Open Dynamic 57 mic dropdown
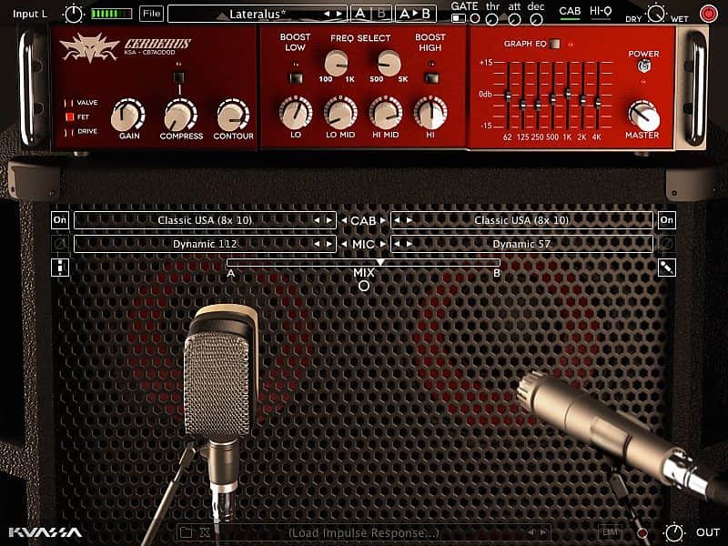This screenshot has width=728, height=546. click(x=521, y=244)
